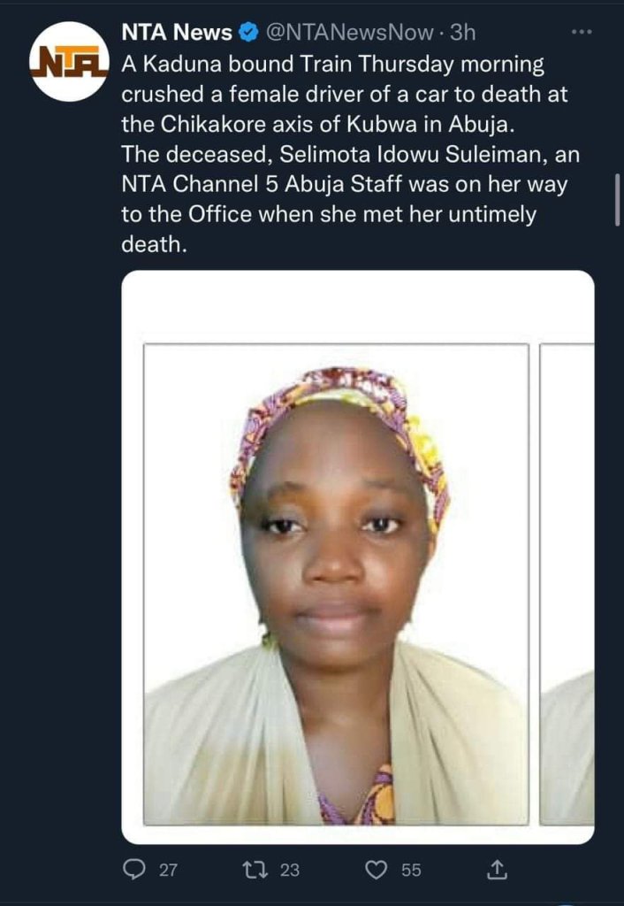Share the tweet using the share icon

[497, 870]
